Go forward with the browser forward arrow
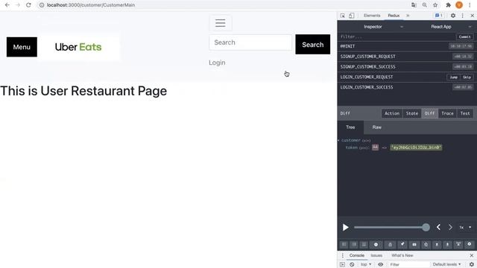 pos(18,5)
